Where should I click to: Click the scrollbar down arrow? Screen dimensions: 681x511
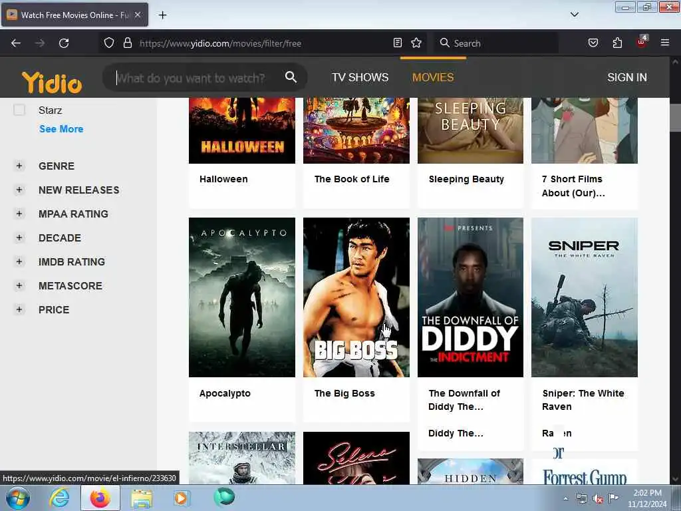click(675, 479)
